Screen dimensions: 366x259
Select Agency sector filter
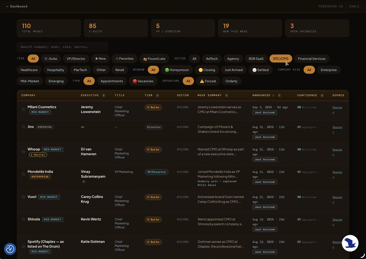pos(233,59)
